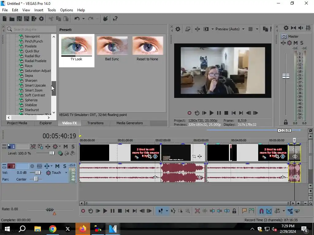The image size is (314, 235).
Task: Expand Undo history dropdown arrow
Action: [x=83, y=19]
